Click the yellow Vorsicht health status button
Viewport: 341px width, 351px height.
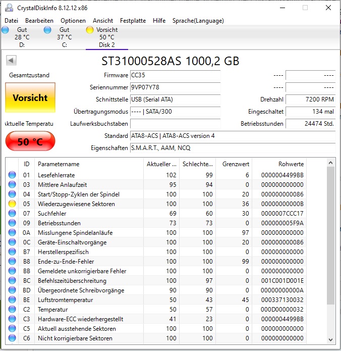[x=30, y=97]
